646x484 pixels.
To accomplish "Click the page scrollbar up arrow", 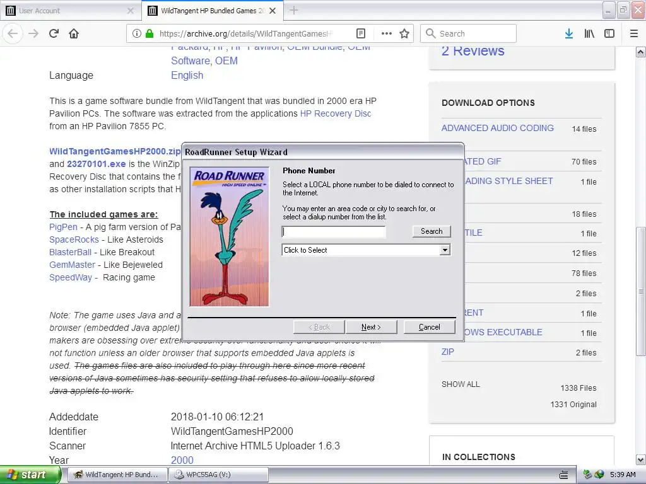I will tap(640, 52).
